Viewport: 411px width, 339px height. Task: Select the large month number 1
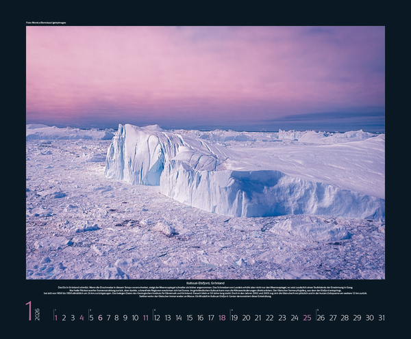click(29, 311)
